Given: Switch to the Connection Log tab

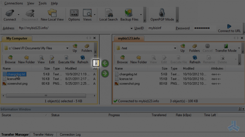Looking at the screenshot, I should [x=70, y=134].
